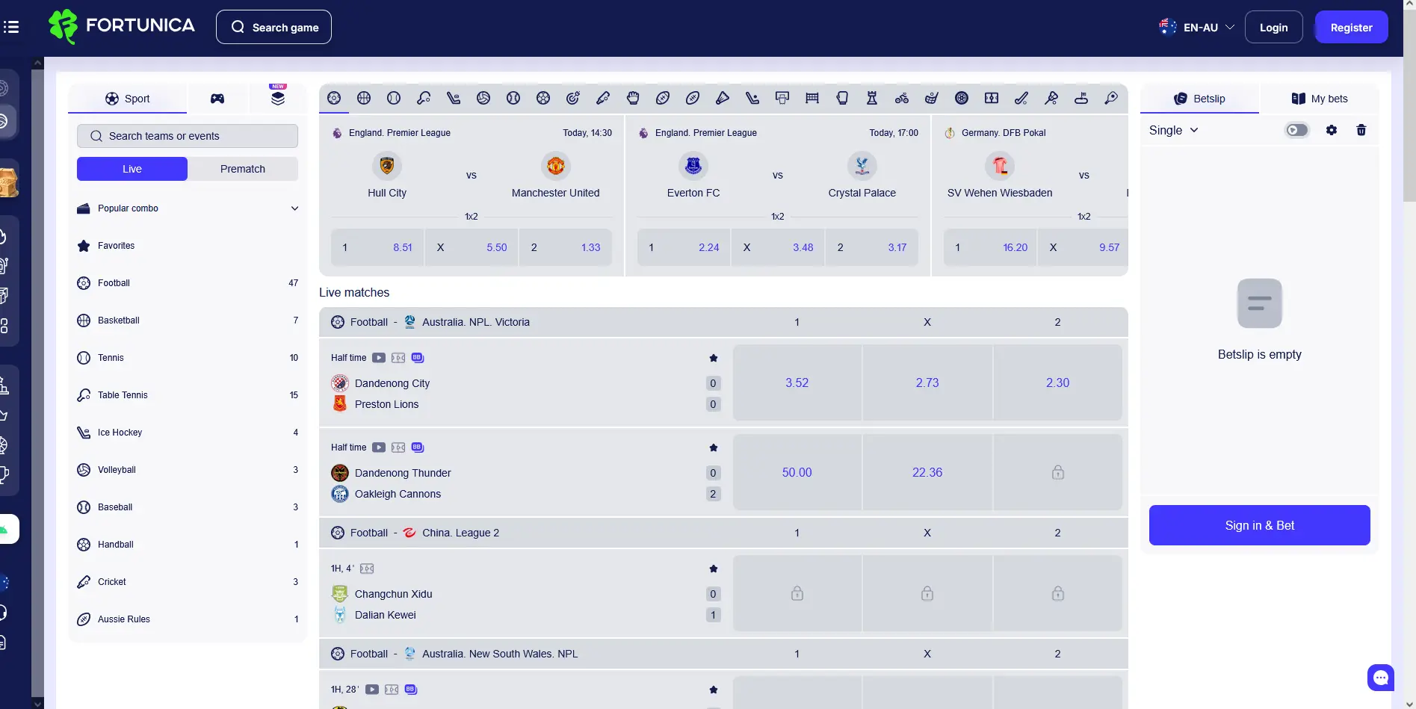Clear betslip with trash icon
Screen dimensions: 1416x709
1361,130
